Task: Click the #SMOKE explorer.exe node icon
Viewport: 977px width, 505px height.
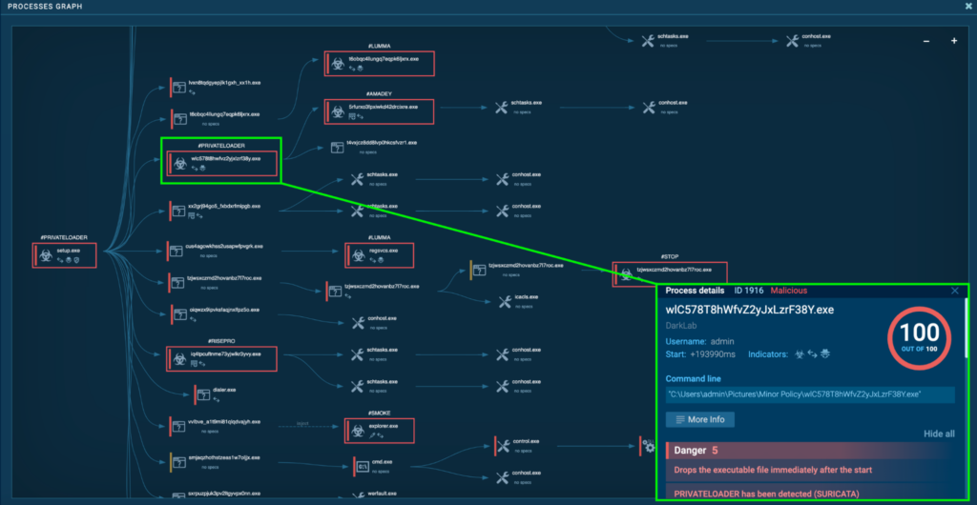Action: (358, 430)
